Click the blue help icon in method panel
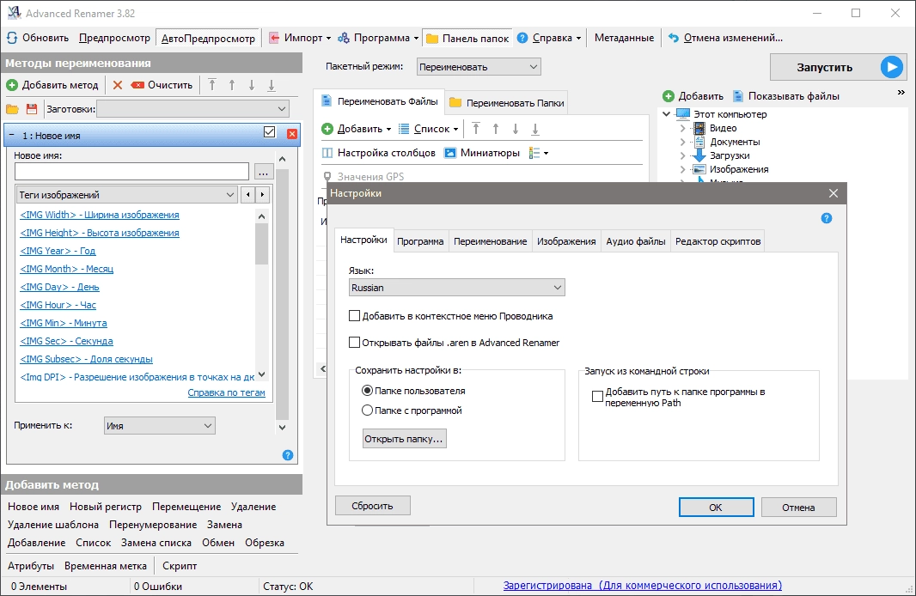Viewport: 916px width, 596px height. [x=288, y=455]
